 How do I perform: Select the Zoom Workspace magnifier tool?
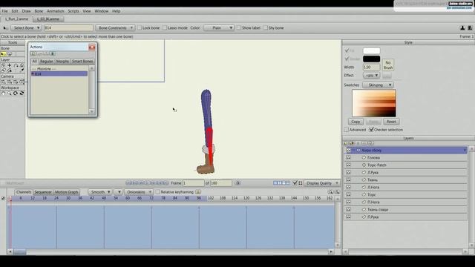[10, 93]
